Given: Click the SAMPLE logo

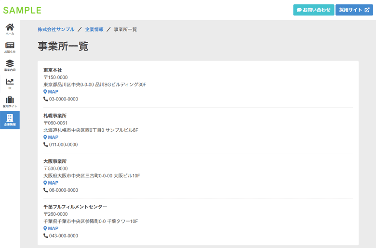Looking at the screenshot, I should tap(22, 10).
